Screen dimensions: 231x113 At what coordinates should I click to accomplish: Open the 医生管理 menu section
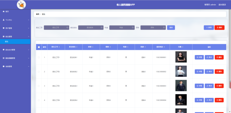coord(15,36)
